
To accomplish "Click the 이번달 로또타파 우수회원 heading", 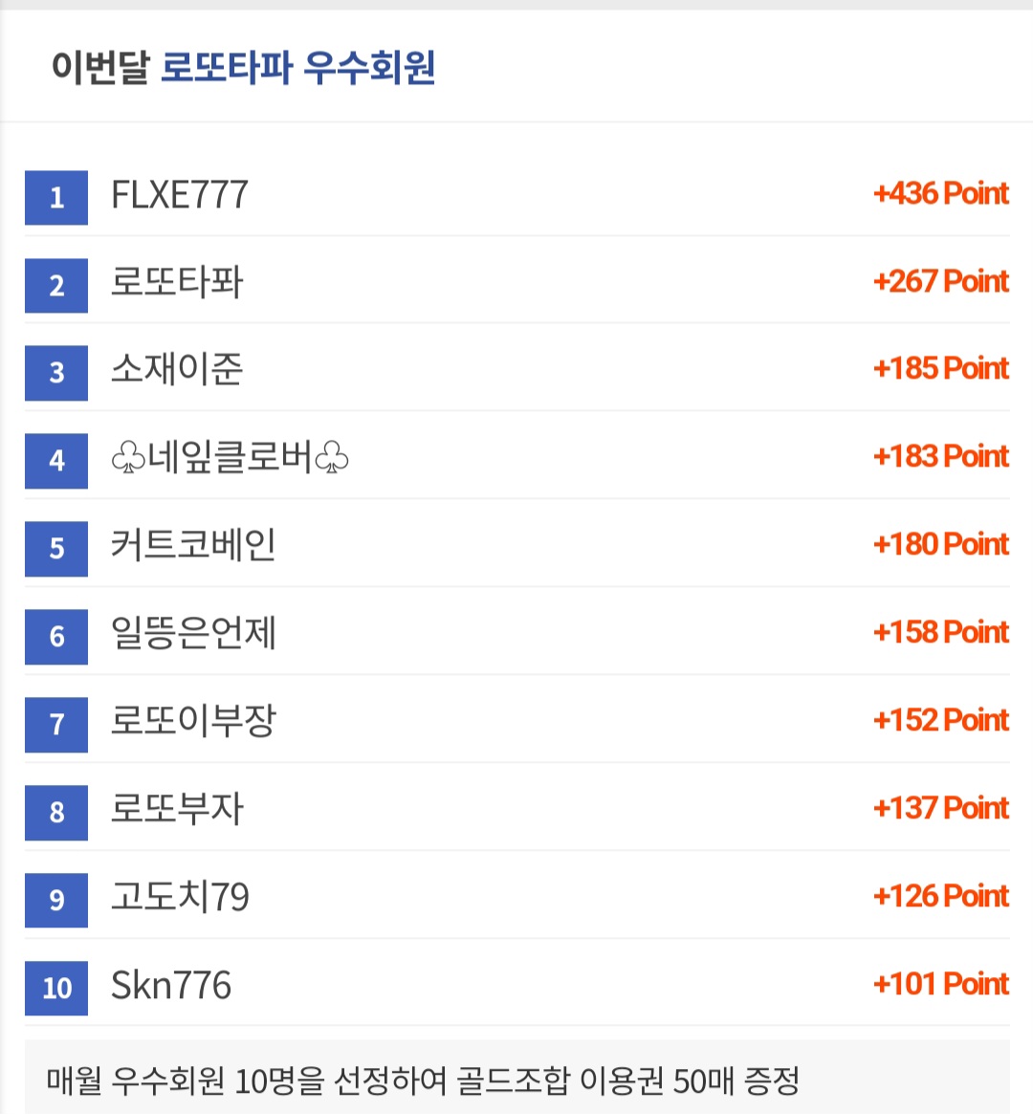I will [243, 68].
